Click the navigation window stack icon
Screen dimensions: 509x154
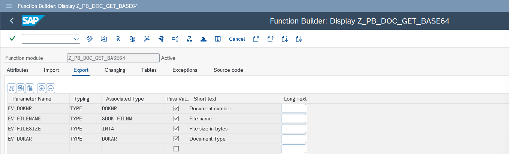pos(204,39)
